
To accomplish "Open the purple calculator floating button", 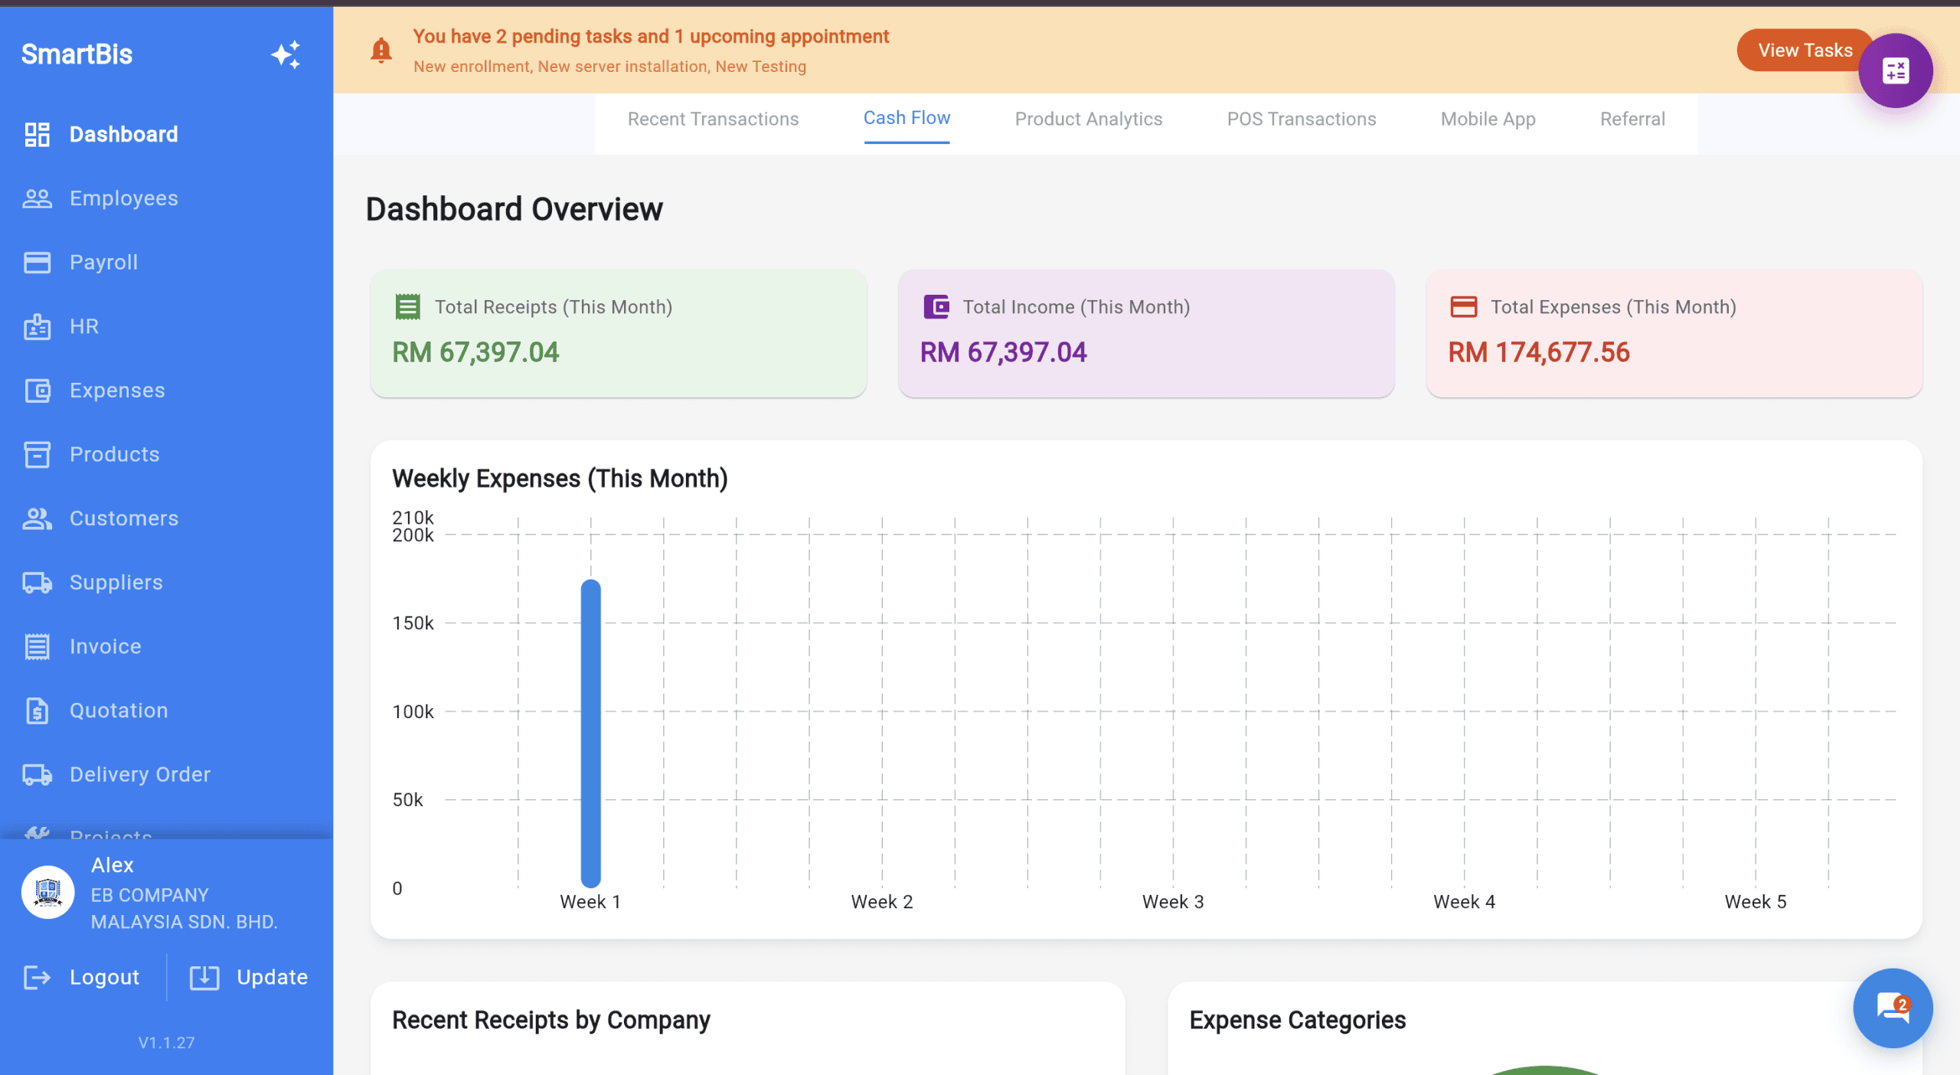I will tap(1895, 70).
